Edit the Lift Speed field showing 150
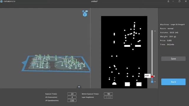 (x=72, y=100)
